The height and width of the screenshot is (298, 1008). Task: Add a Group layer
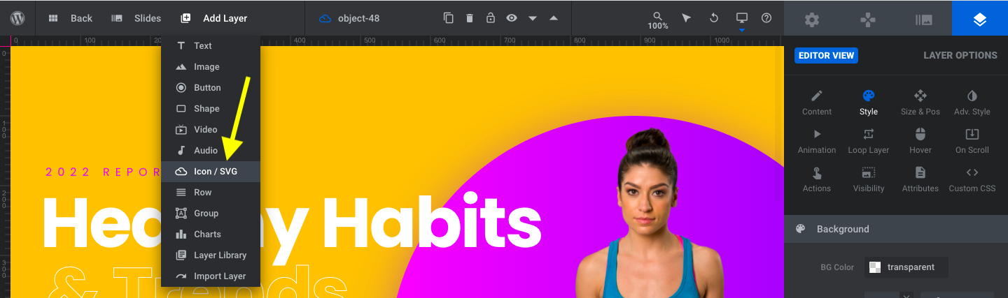click(x=210, y=213)
